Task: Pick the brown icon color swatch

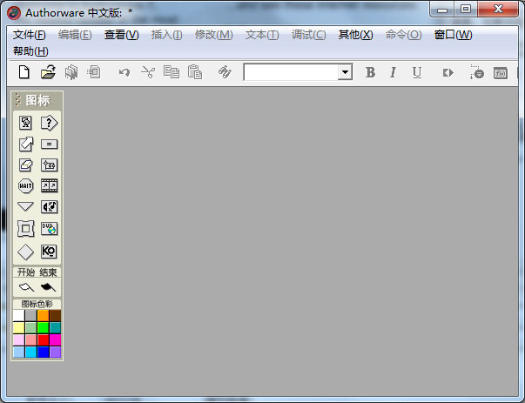Action: pyautogui.click(x=55, y=316)
